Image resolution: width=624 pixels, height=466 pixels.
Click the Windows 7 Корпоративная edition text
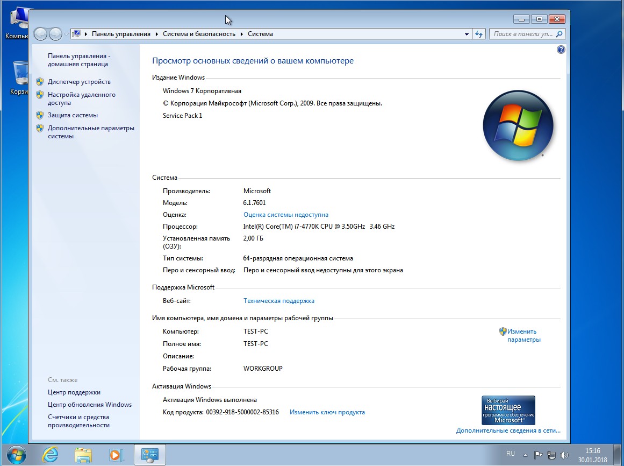pyautogui.click(x=202, y=91)
